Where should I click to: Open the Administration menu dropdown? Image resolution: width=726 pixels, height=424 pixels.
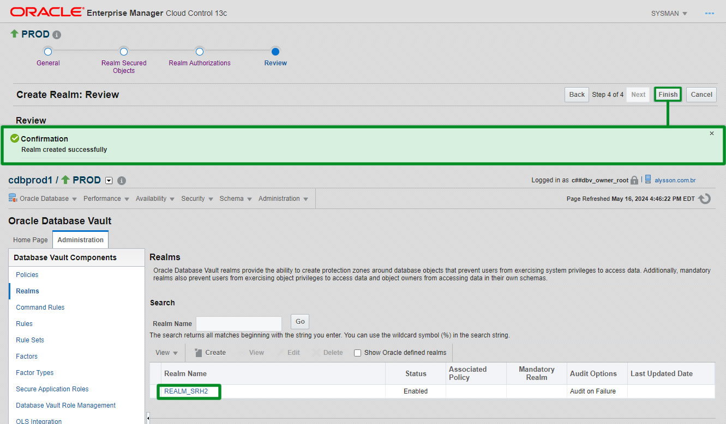[x=283, y=199]
